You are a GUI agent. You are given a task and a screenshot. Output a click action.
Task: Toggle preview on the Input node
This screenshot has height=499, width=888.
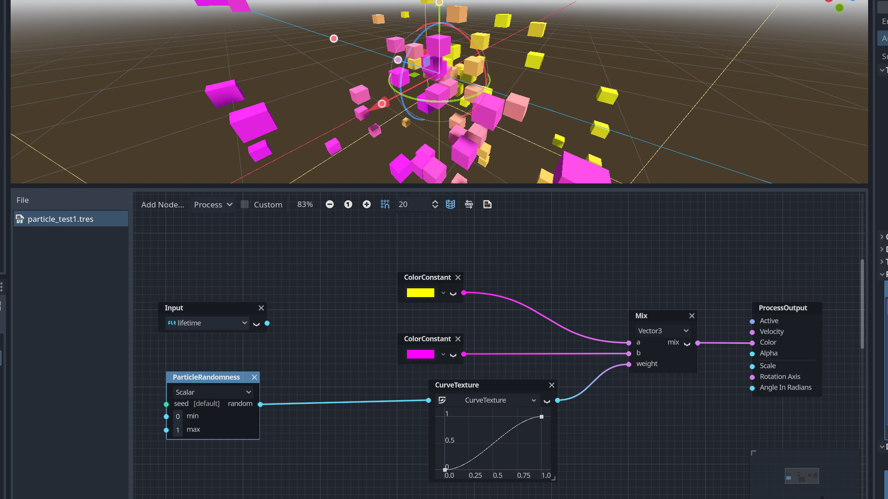coord(257,323)
